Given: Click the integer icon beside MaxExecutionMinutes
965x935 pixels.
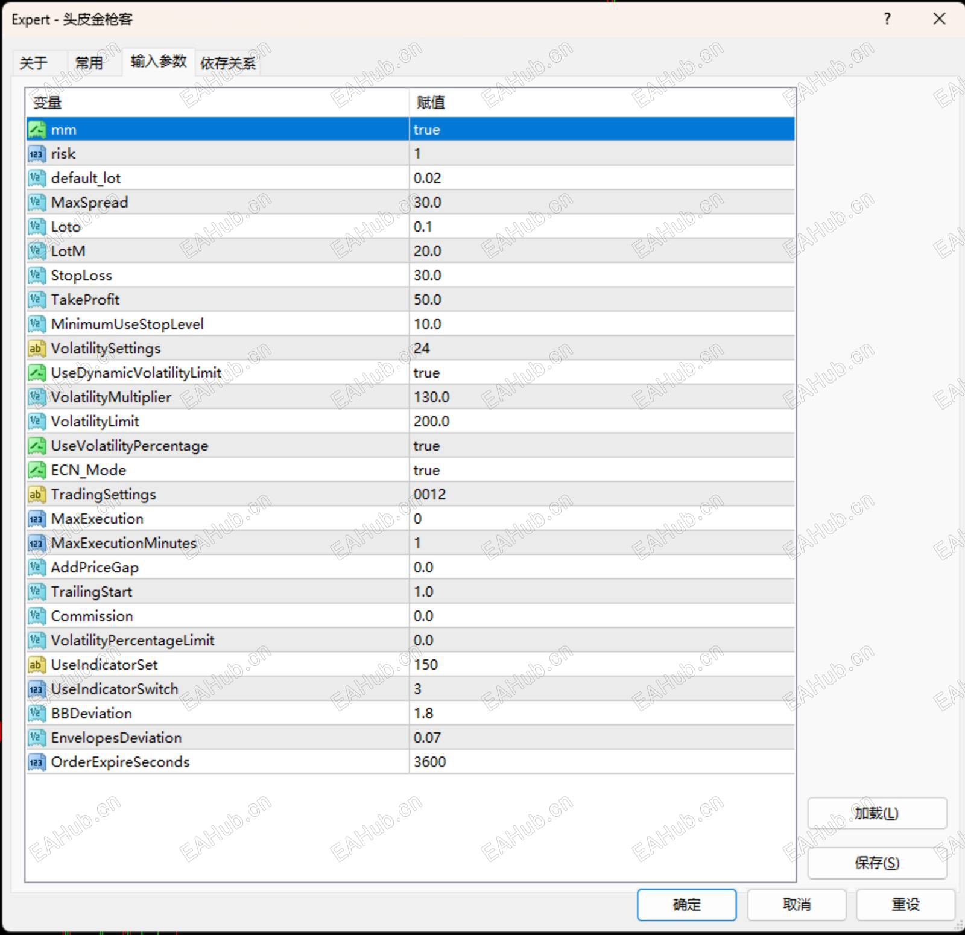Looking at the screenshot, I should point(37,543).
